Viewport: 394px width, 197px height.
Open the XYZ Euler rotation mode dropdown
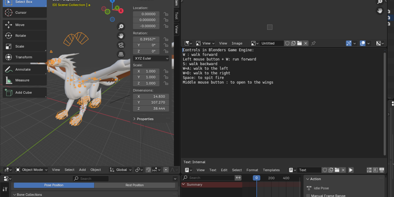[151, 58]
